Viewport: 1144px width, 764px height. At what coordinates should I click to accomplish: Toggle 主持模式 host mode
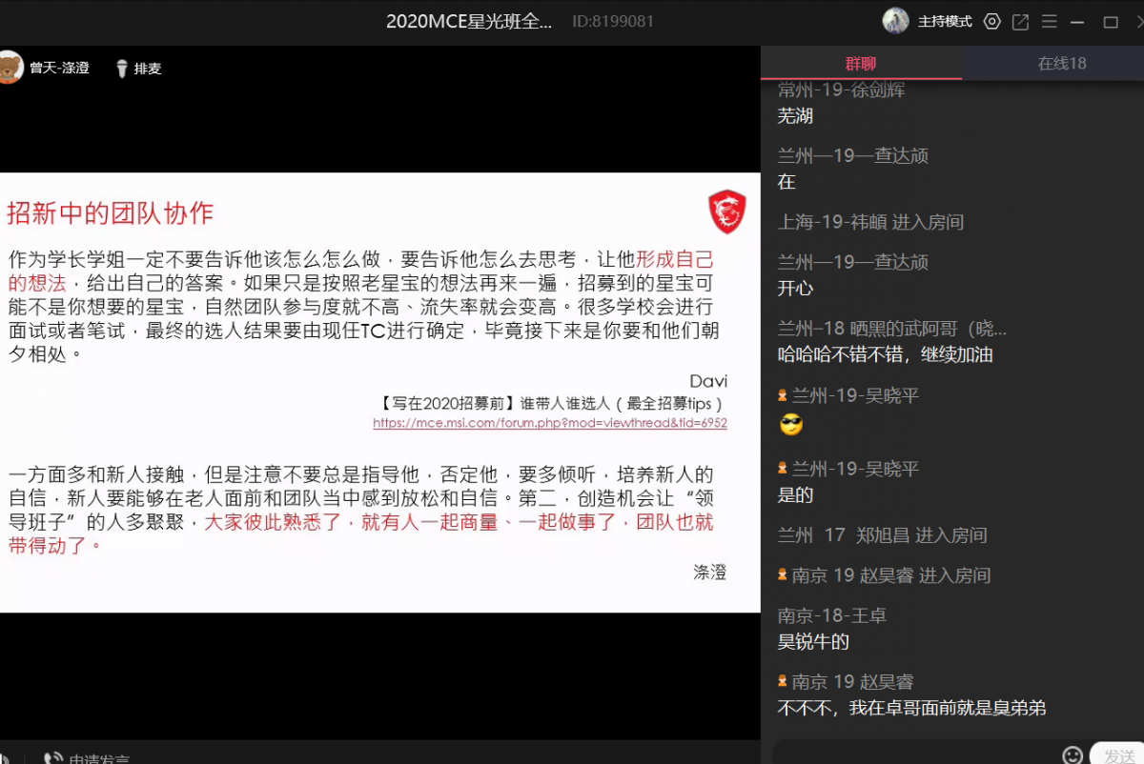(944, 21)
